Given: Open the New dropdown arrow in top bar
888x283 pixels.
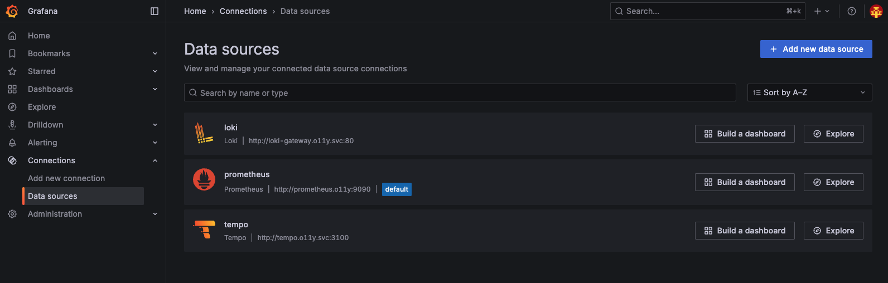Looking at the screenshot, I should point(827,11).
